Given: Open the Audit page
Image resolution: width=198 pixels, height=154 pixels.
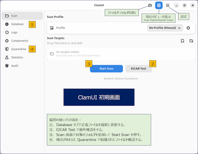Looking at the screenshot, I should [x=22, y=66].
